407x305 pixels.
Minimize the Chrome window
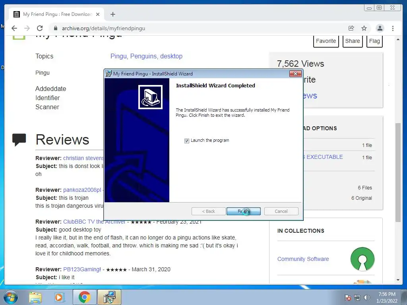point(369,8)
